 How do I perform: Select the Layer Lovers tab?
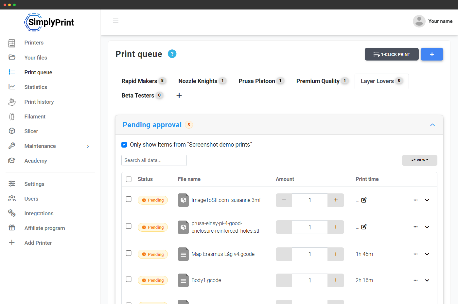click(x=381, y=81)
